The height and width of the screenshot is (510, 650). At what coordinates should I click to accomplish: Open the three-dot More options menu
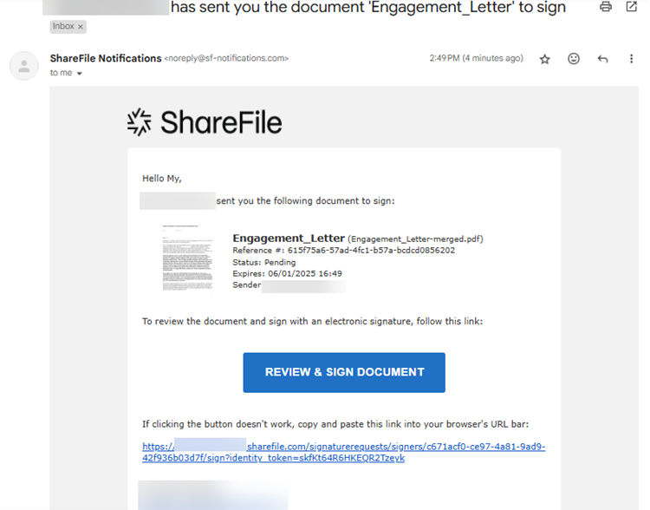click(x=631, y=58)
